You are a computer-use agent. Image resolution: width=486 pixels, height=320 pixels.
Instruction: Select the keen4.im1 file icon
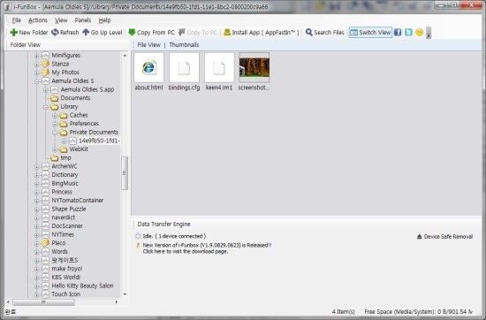point(219,67)
